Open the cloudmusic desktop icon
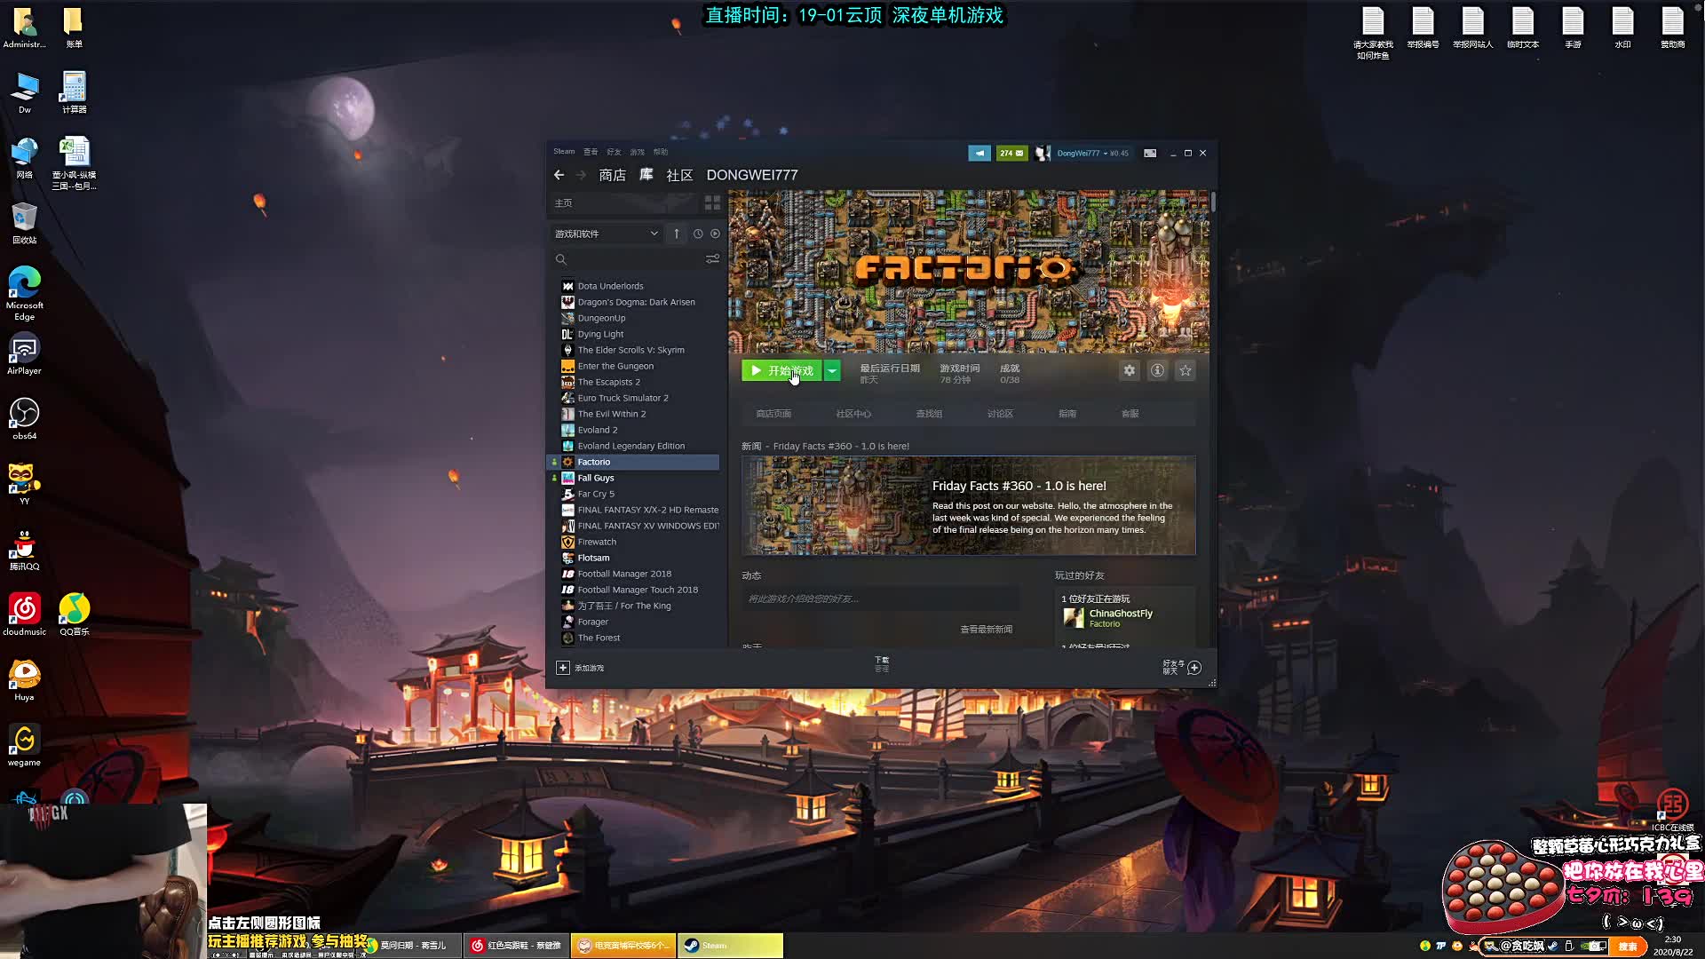 [x=24, y=614]
